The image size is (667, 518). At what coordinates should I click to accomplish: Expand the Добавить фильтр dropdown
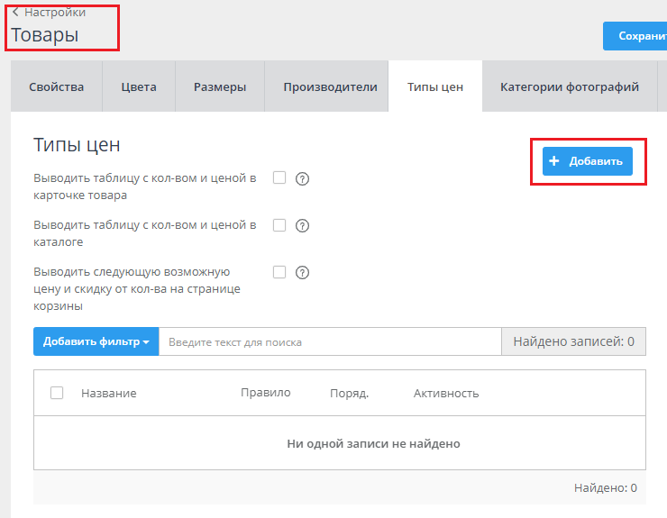tap(96, 342)
